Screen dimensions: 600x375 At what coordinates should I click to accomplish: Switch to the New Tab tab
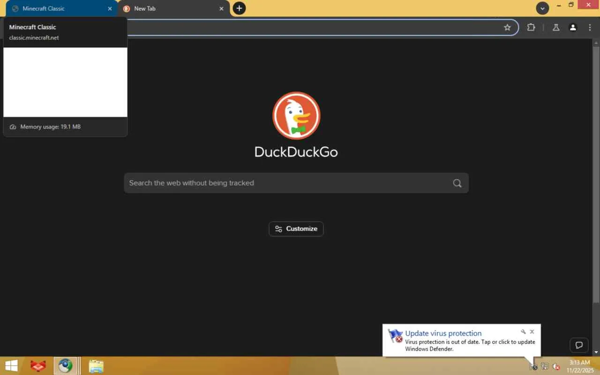coord(173,8)
